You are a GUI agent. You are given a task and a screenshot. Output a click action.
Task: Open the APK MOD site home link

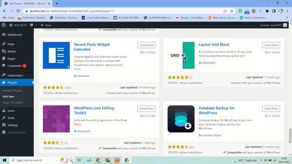[18, 25]
